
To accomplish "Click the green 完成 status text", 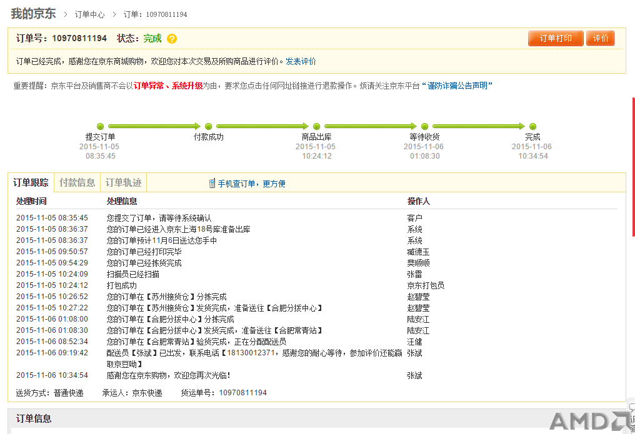I will 152,39.
